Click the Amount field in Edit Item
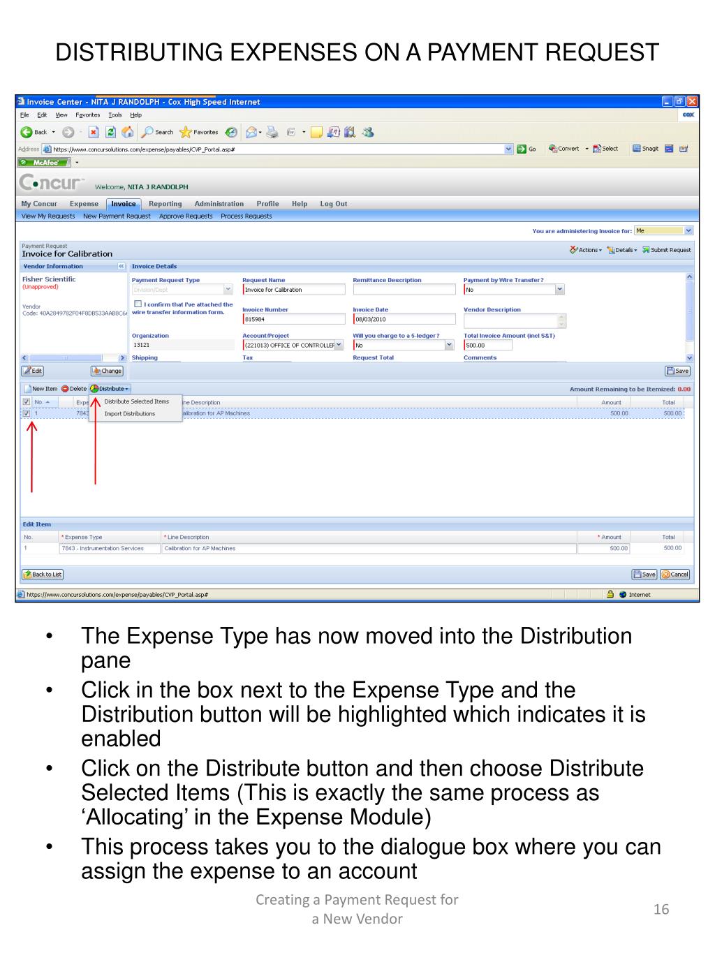 point(603,549)
